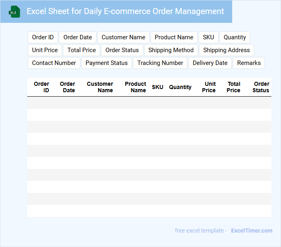This screenshot has width=281, height=247.
Task: Select the Unit Price tag
Action: click(x=45, y=50)
